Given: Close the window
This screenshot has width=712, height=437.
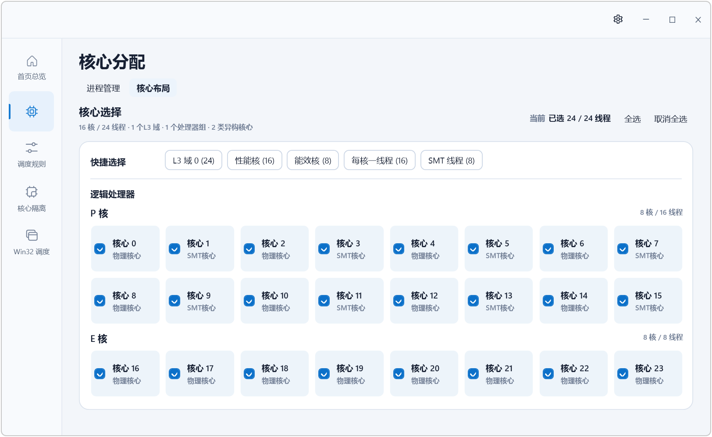Looking at the screenshot, I should pos(698,19).
